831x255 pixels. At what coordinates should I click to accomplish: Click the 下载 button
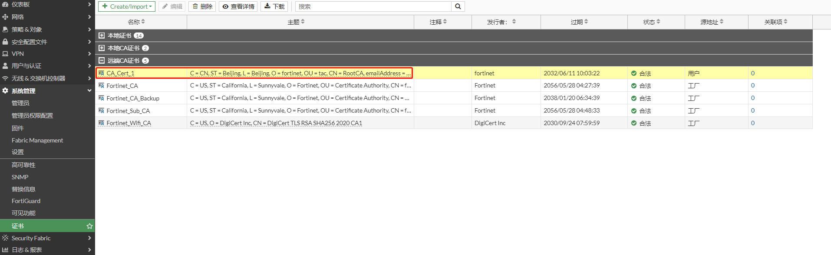point(274,6)
